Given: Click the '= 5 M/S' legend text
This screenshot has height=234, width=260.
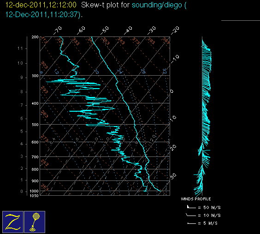Looking at the screenshot, I should pos(208,223).
